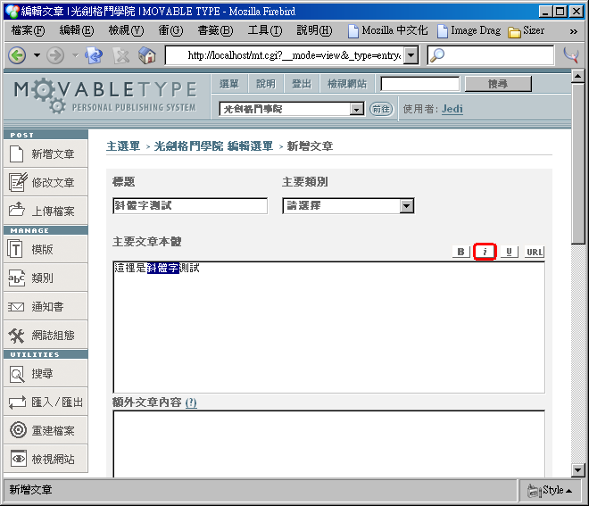
Task: Go to the Home page icon
Action: click(147, 55)
